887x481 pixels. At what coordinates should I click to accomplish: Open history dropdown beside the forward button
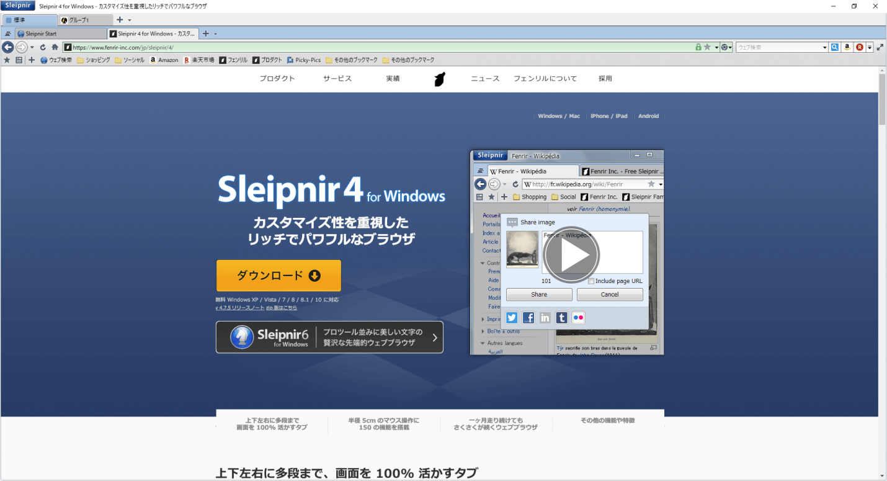click(32, 47)
